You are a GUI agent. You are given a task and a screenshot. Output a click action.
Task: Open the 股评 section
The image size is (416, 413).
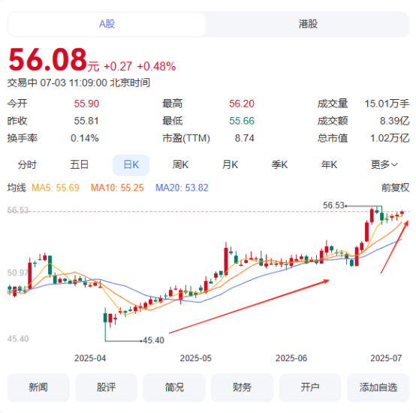click(106, 387)
